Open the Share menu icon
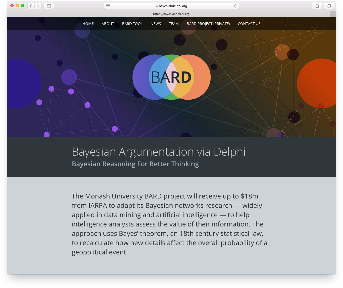 click(317, 6)
